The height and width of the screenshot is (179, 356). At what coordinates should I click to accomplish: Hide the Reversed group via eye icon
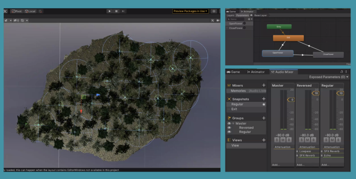pos(229,128)
